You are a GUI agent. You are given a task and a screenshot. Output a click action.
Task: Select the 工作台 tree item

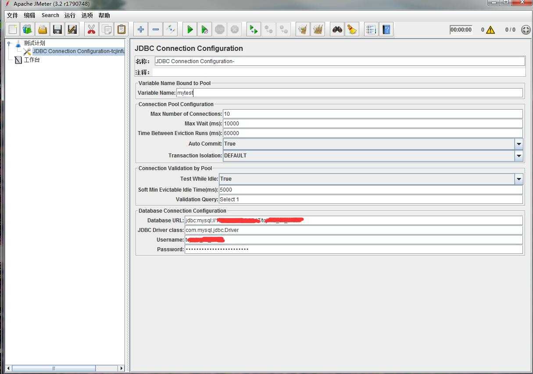coord(32,60)
